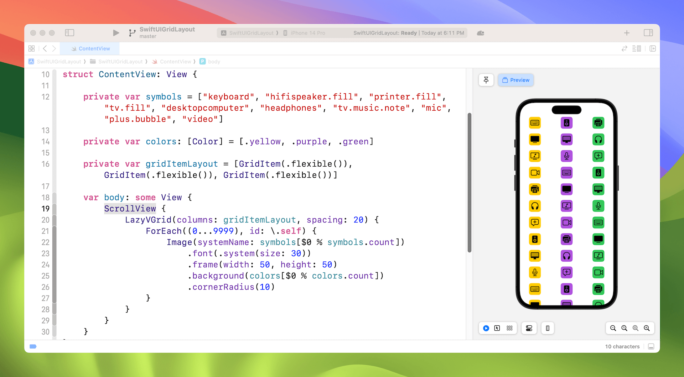Switch preview to selectable mode
Image resolution: width=684 pixels, height=377 pixels.
click(x=497, y=328)
